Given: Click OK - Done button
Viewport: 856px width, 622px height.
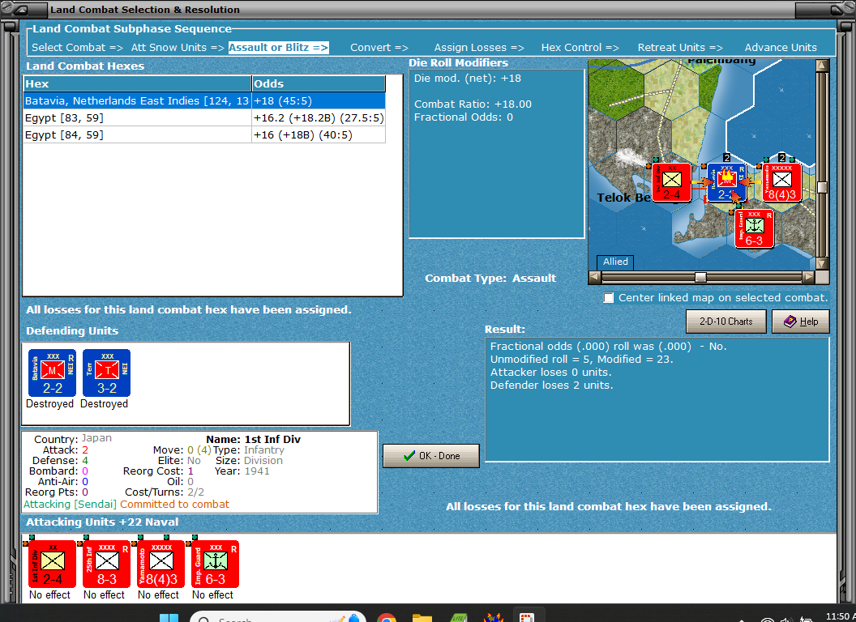Looking at the screenshot, I should (x=431, y=456).
